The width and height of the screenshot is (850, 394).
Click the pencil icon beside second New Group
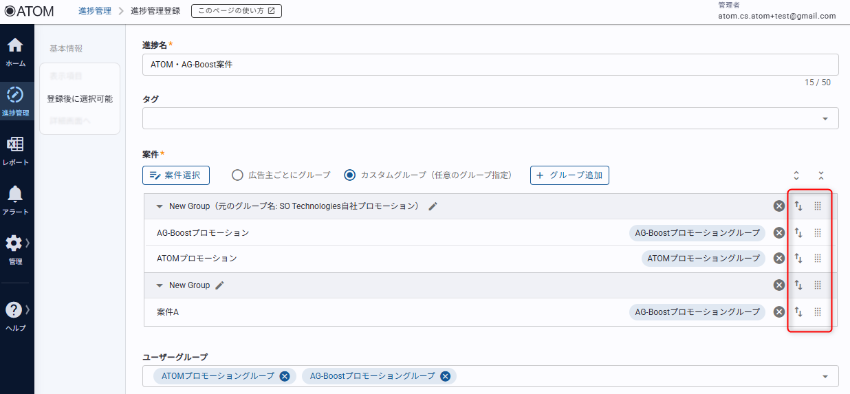point(220,285)
